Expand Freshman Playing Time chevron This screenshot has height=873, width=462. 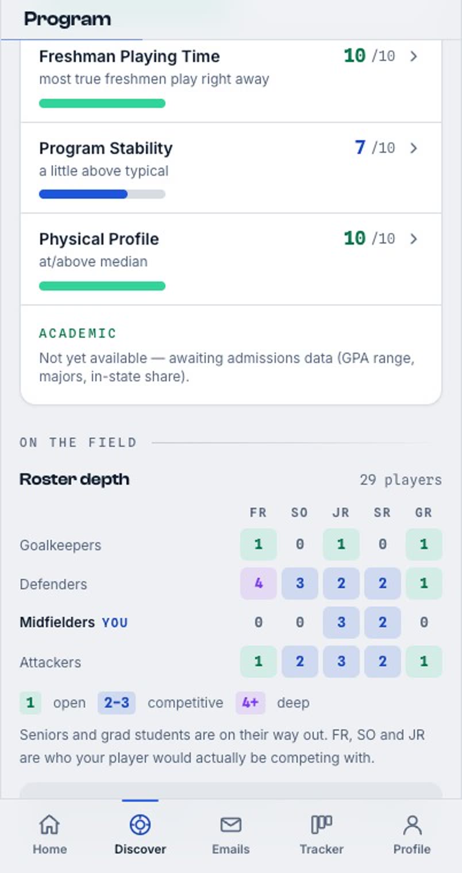[x=414, y=56]
